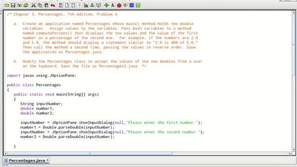Screen dimensions: 297x167
Task: Click the page icon left of greyed icon
Action: [73, 5]
